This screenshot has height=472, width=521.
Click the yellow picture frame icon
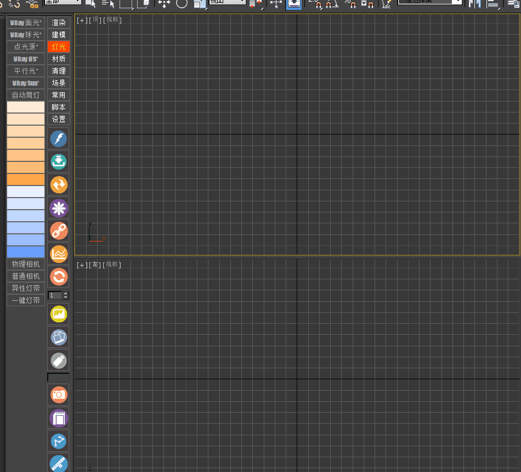point(59,314)
